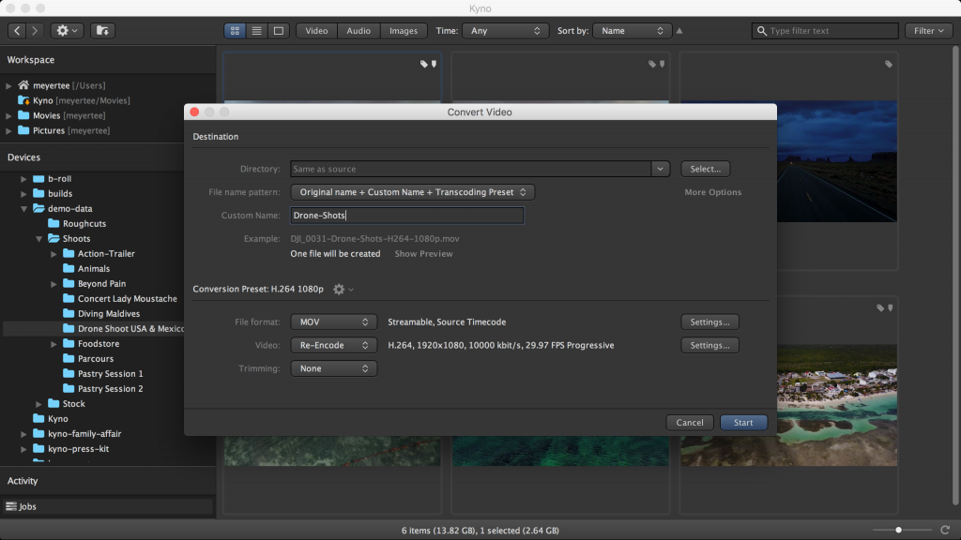Image resolution: width=961 pixels, height=540 pixels.
Task: Switch to grid view
Action: point(234,30)
